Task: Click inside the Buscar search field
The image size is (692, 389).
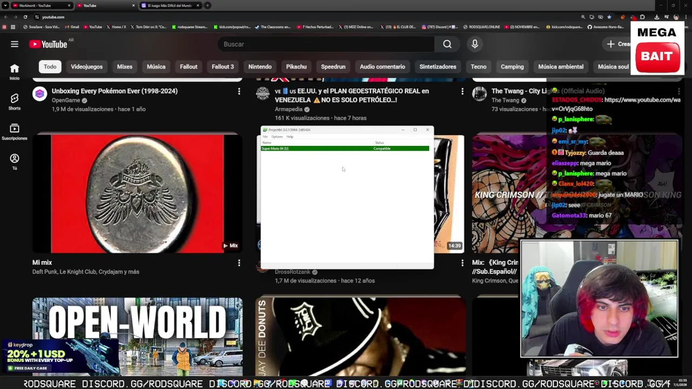Action: [x=326, y=44]
